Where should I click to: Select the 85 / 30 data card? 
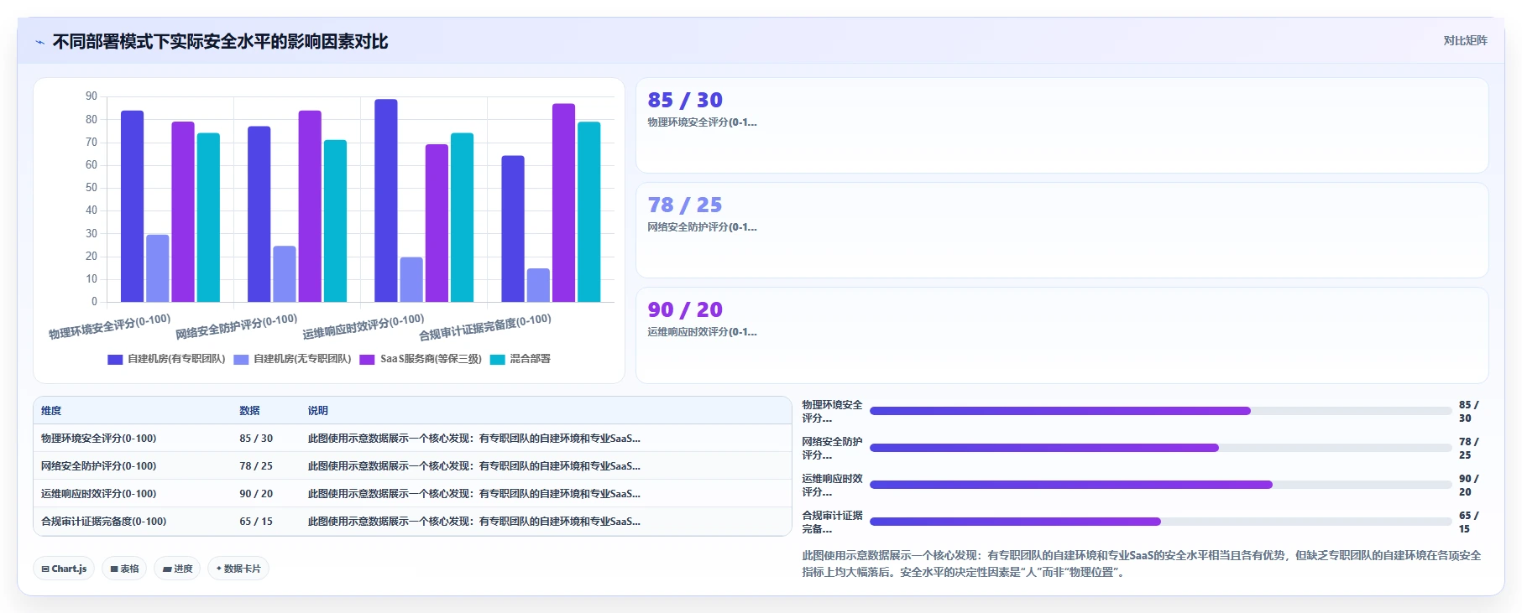1062,126
